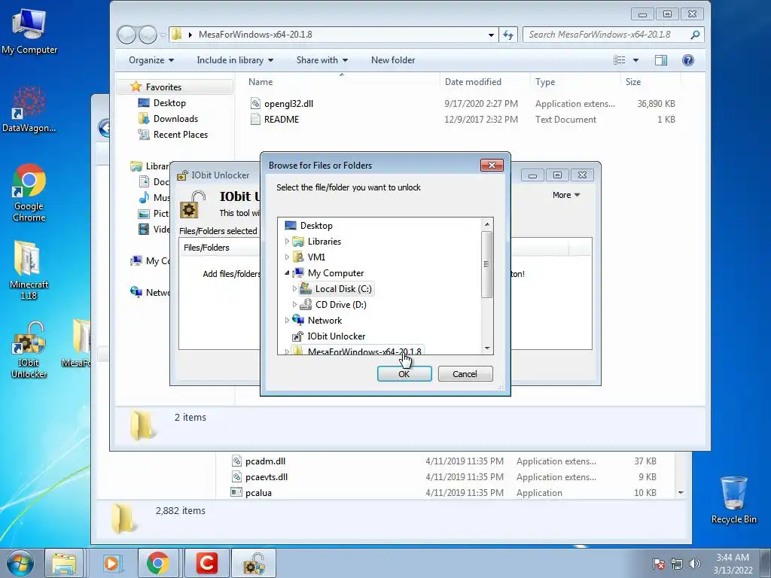Collapse the My Computer tree node
Viewport: 771px width, 578px height.
point(287,272)
